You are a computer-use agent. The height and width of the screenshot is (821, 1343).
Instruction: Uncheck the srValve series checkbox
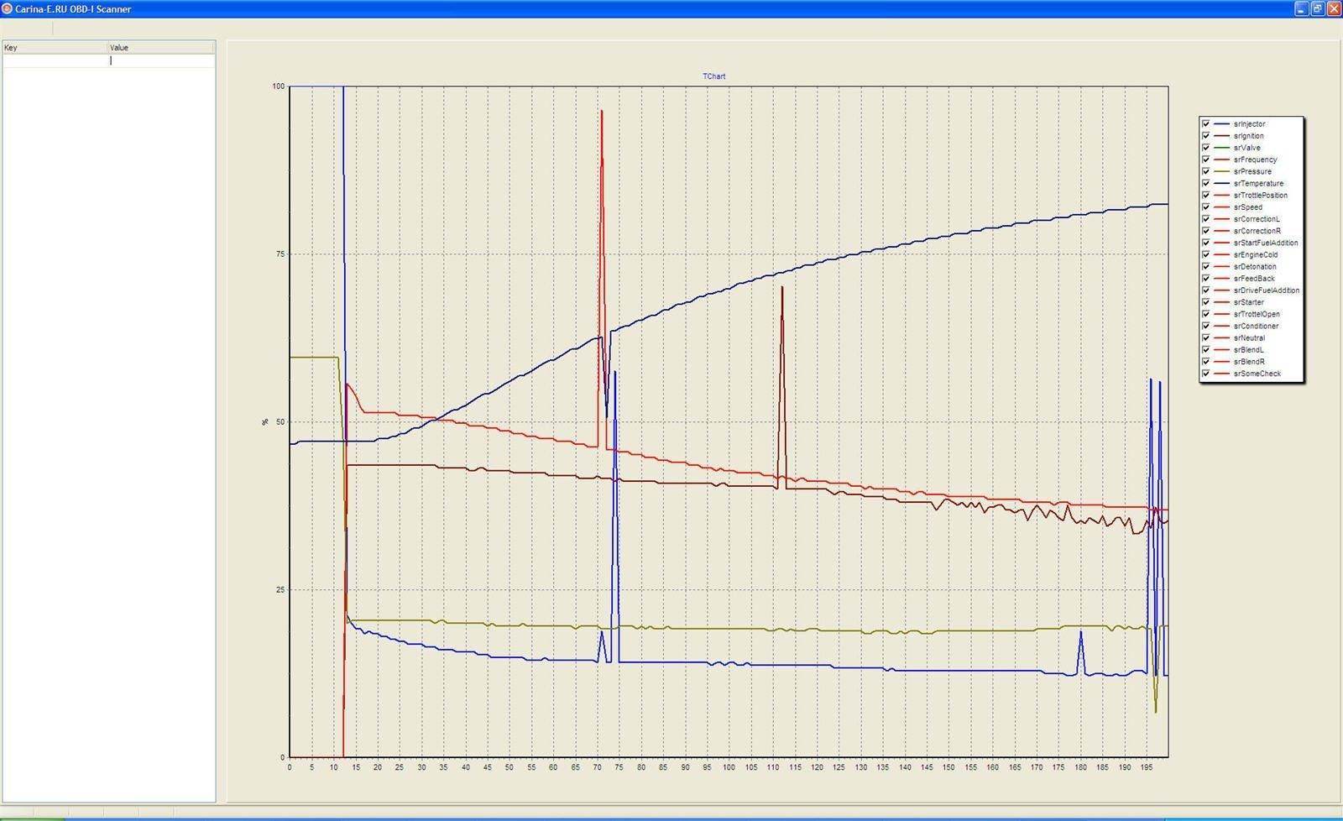point(1206,148)
